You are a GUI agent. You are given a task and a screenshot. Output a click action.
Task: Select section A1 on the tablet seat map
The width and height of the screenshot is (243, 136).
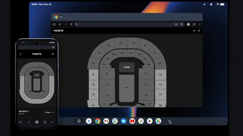click(107, 73)
